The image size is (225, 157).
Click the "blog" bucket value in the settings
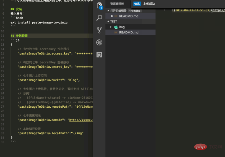(73, 80)
